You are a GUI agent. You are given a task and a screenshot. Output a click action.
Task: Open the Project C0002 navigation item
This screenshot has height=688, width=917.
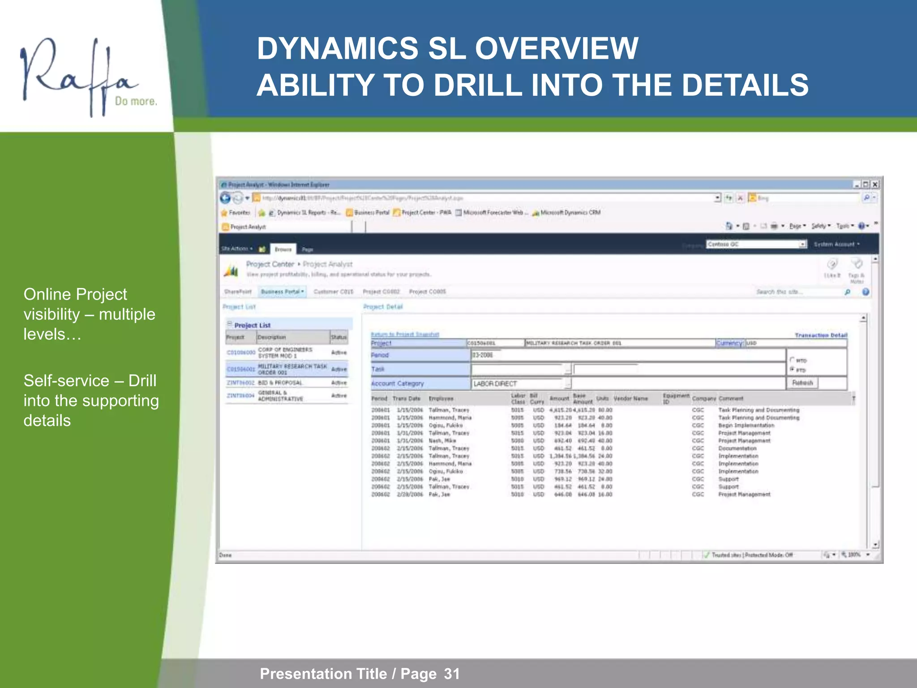[381, 292]
